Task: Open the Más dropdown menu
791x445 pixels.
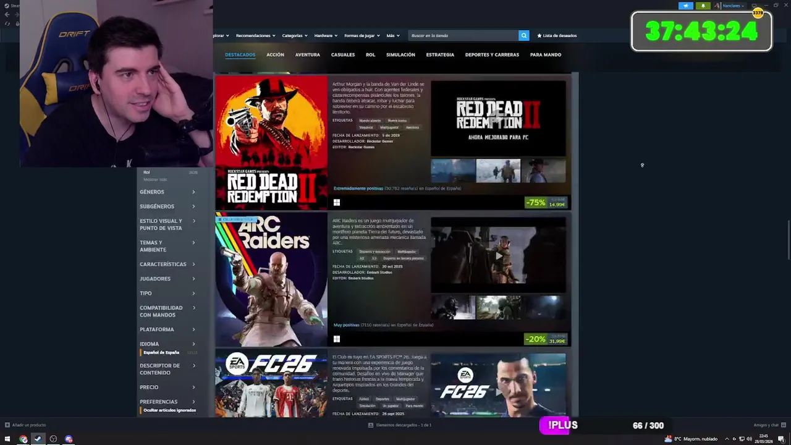Action: (393, 36)
